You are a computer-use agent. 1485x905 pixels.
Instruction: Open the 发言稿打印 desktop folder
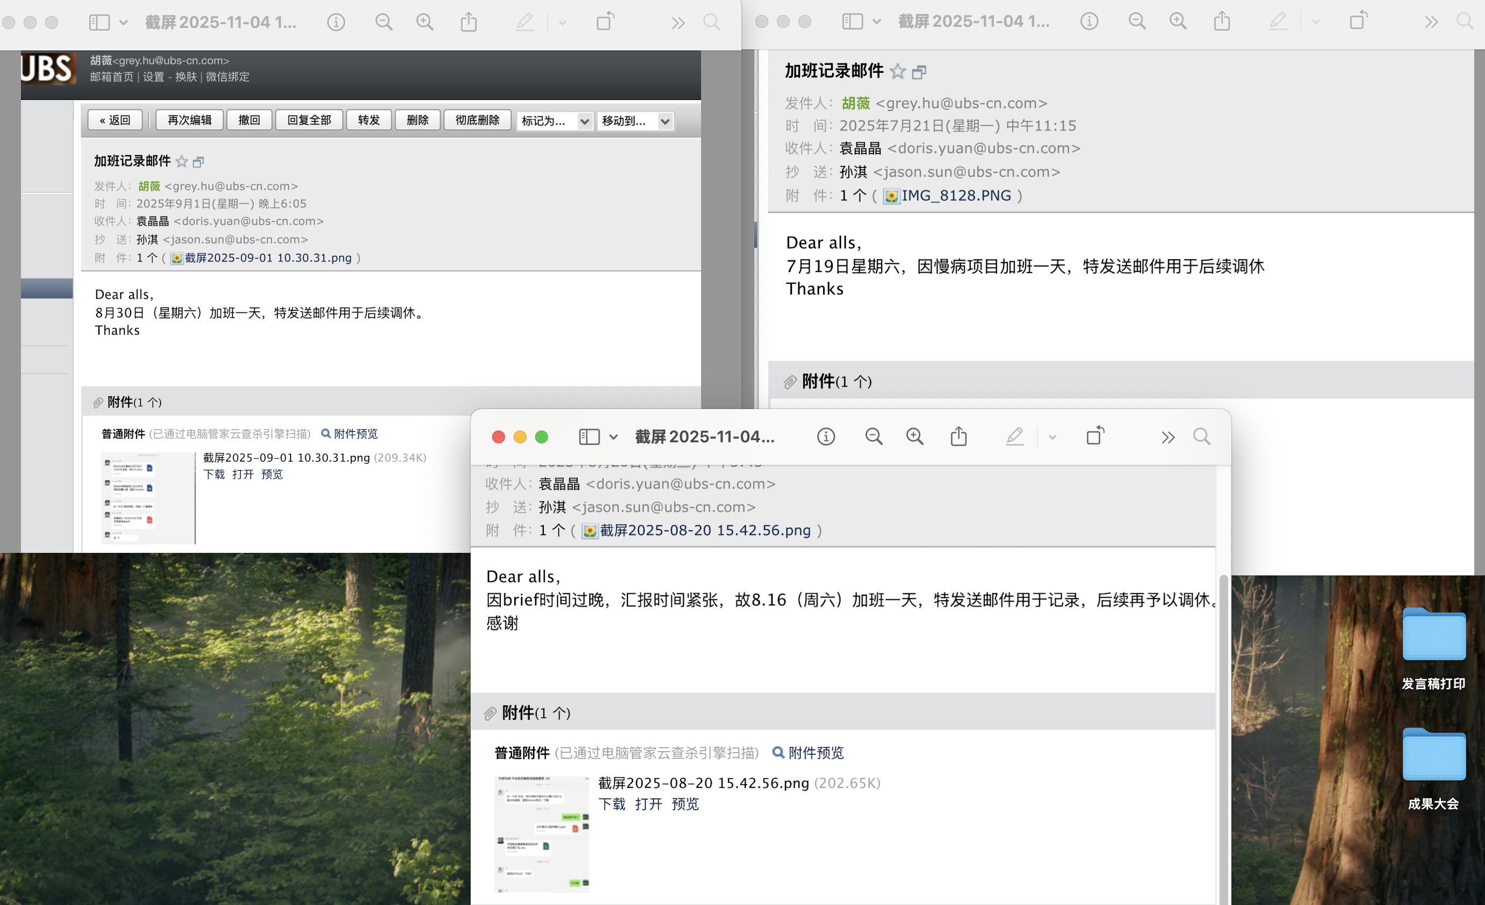[x=1433, y=635]
